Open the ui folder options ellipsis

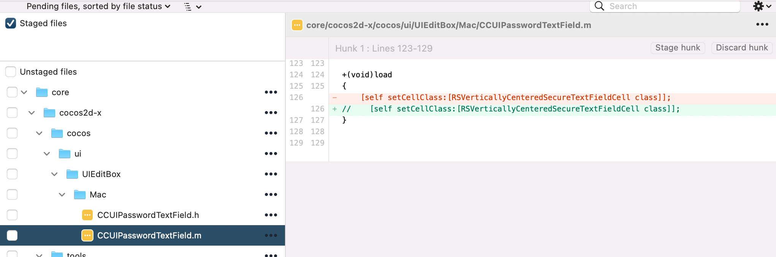tap(271, 154)
